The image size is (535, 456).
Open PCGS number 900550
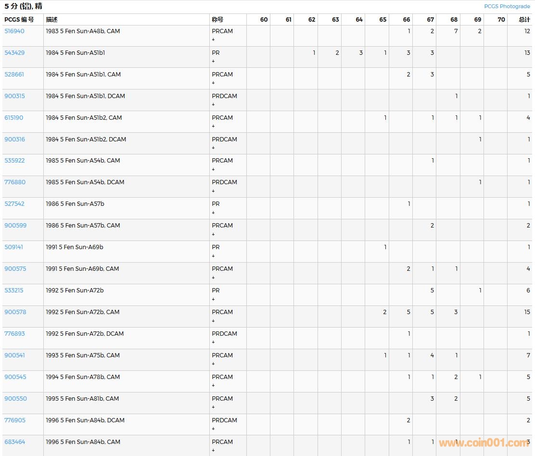pyautogui.click(x=15, y=399)
